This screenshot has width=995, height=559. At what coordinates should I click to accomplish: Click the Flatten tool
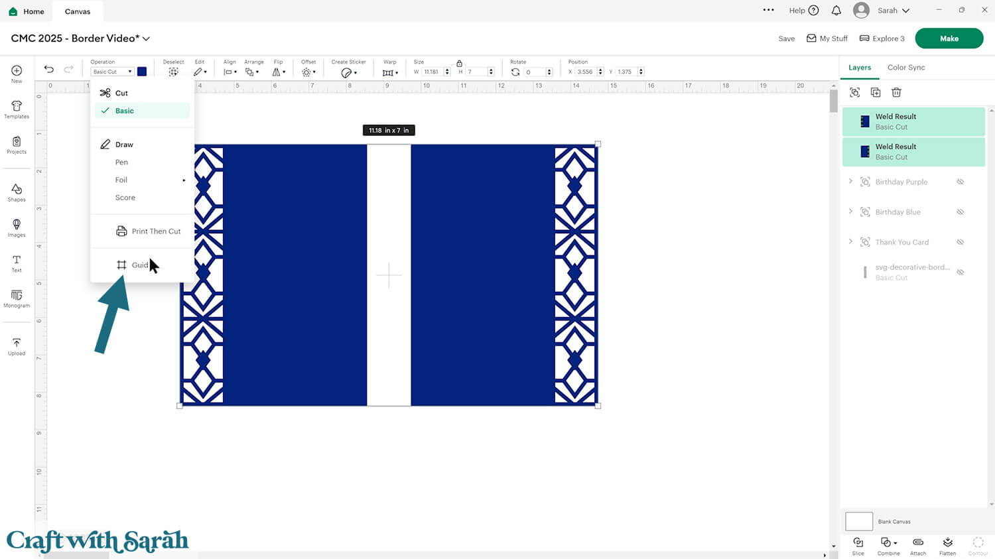coord(947,546)
